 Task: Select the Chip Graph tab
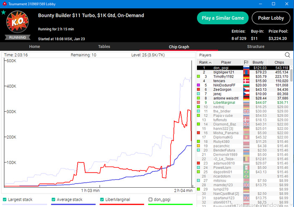point(179,47)
